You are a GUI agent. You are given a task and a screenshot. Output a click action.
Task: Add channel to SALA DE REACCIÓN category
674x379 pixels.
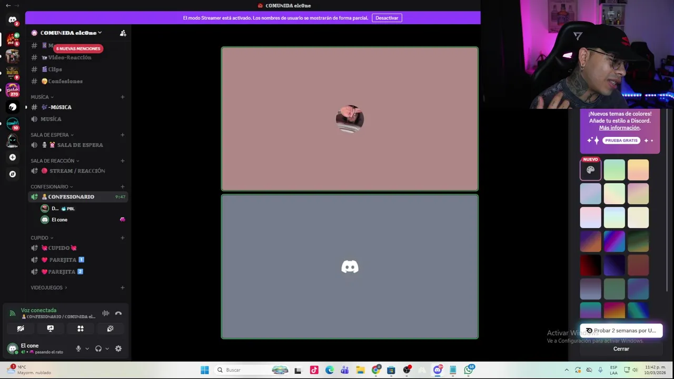tap(122, 161)
